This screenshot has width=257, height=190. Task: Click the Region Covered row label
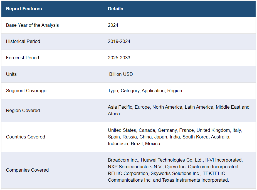tap(23, 110)
